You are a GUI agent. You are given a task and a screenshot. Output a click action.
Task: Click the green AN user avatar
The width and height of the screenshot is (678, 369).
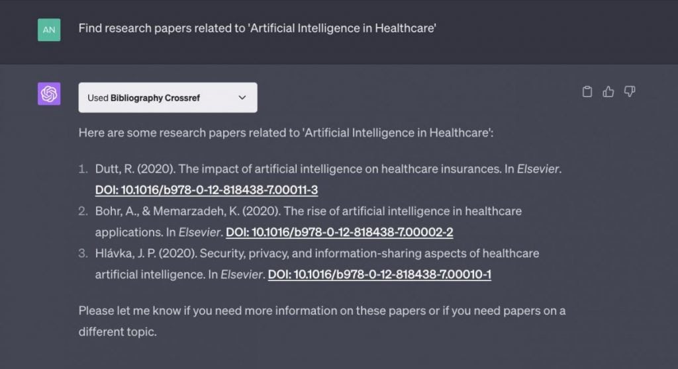point(49,30)
